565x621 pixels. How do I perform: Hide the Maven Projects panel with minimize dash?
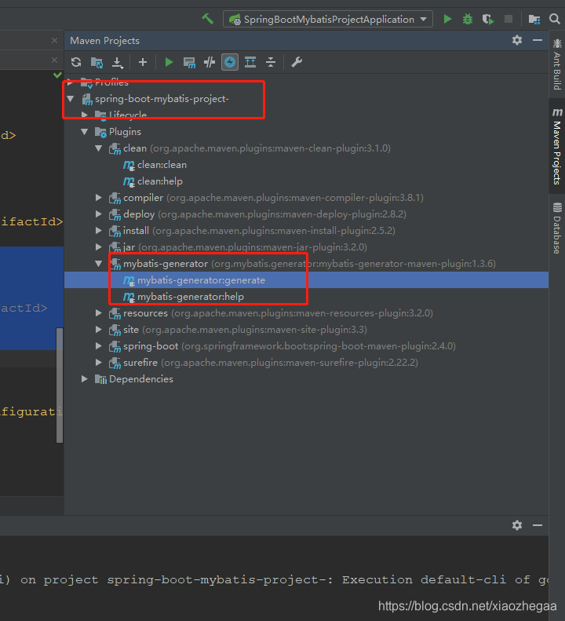coord(538,40)
